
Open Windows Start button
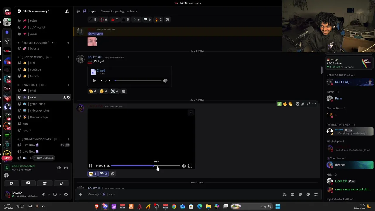(278, 206)
